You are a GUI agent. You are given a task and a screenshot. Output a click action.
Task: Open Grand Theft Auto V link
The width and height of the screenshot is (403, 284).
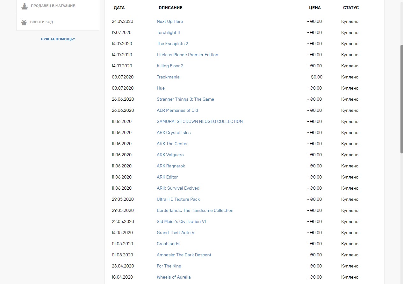pyautogui.click(x=176, y=233)
